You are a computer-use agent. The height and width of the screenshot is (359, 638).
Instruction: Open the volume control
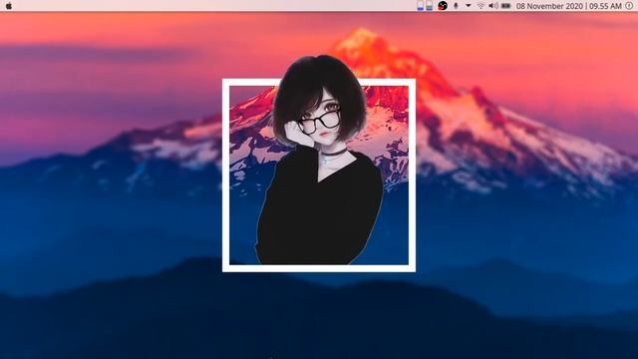click(x=493, y=6)
